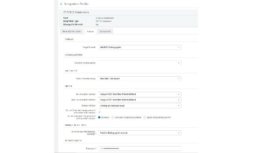
Task: Open the Serial match method dropdown
Action: (x=179, y=94)
